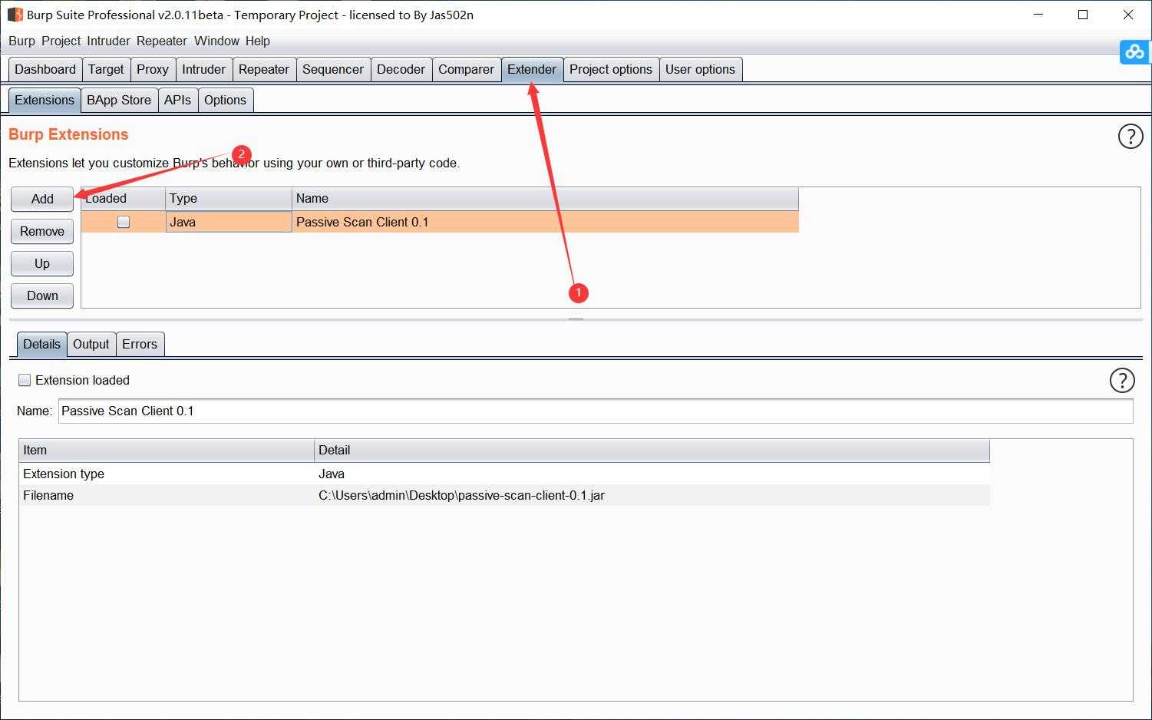Select the Filename row label

click(48, 495)
